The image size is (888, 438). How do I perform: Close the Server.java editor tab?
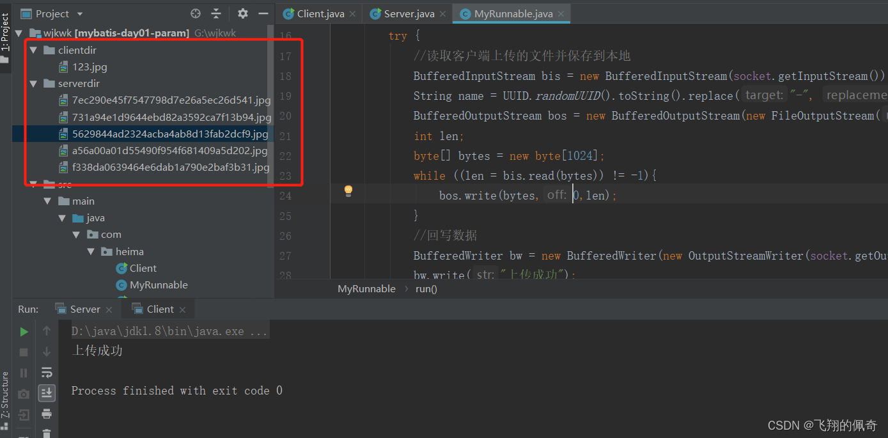coord(443,14)
